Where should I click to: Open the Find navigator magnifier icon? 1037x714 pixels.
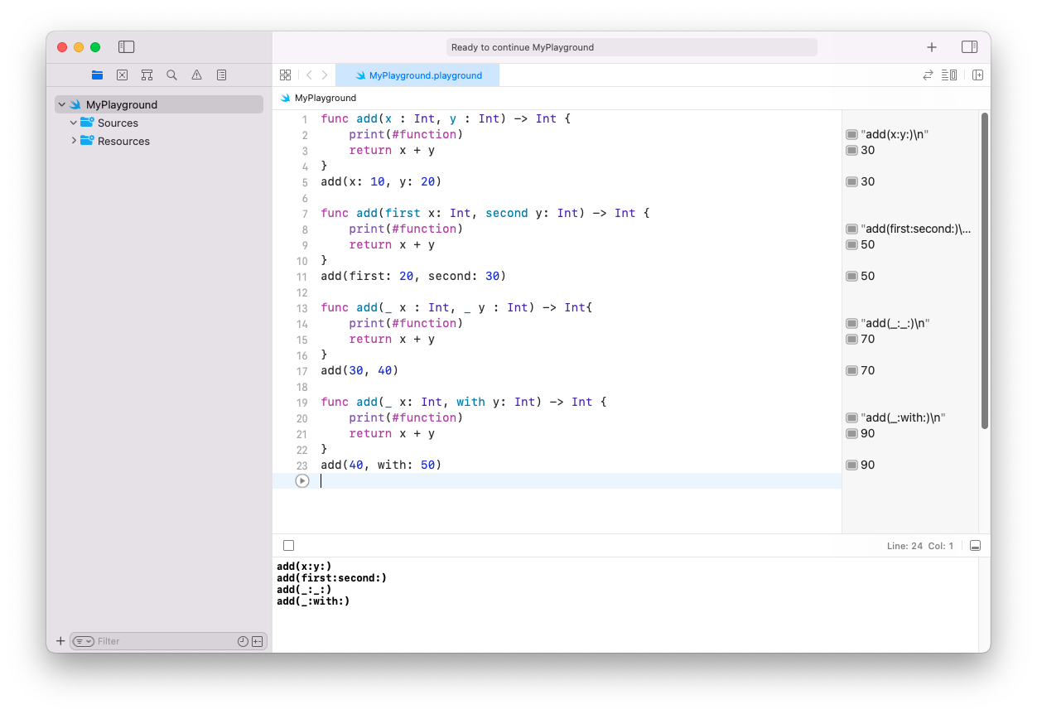171,75
